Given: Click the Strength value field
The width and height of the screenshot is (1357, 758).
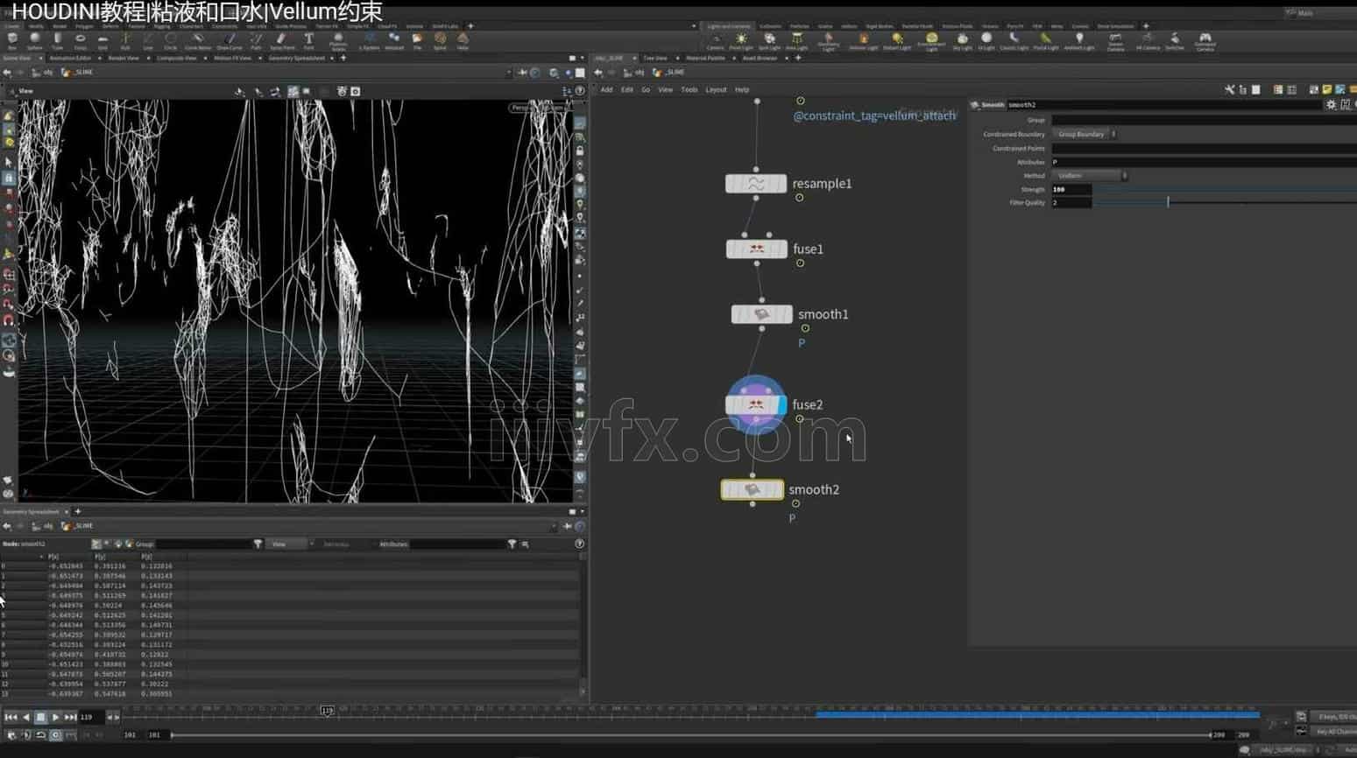Looking at the screenshot, I should [x=1071, y=190].
